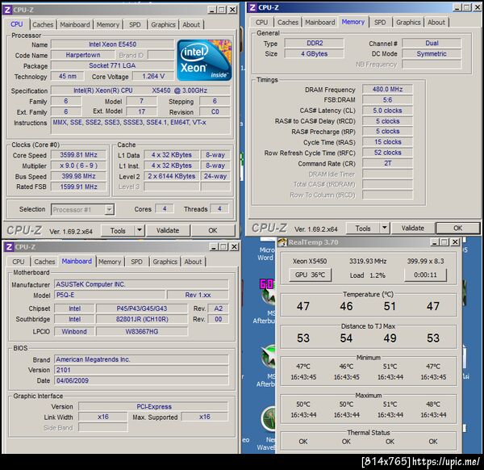
Task: Click Core Voltage value 1.264 V
Action: (153, 76)
